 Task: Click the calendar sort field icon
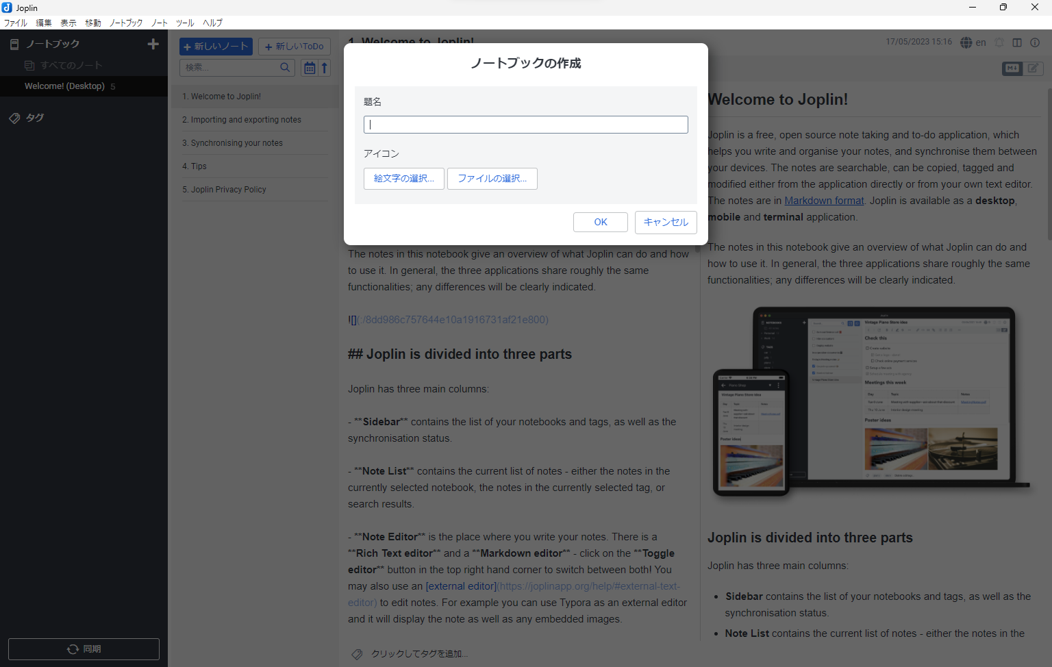[310, 68]
